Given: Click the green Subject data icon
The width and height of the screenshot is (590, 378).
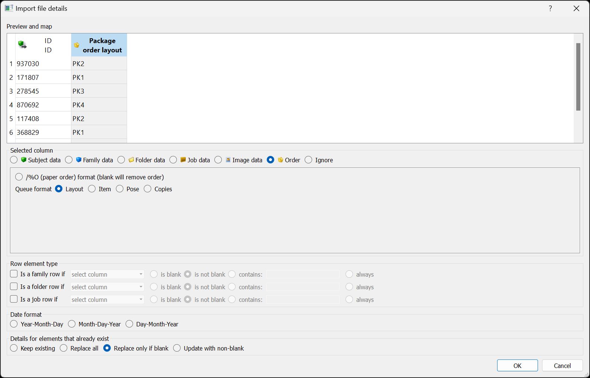Looking at the screenshot, I should pos(24,160).
